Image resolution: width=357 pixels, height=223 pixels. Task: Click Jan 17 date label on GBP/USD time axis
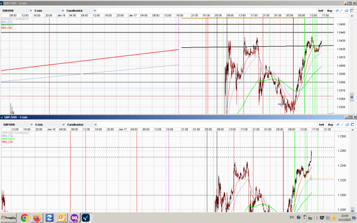click(x=123, y=129)
